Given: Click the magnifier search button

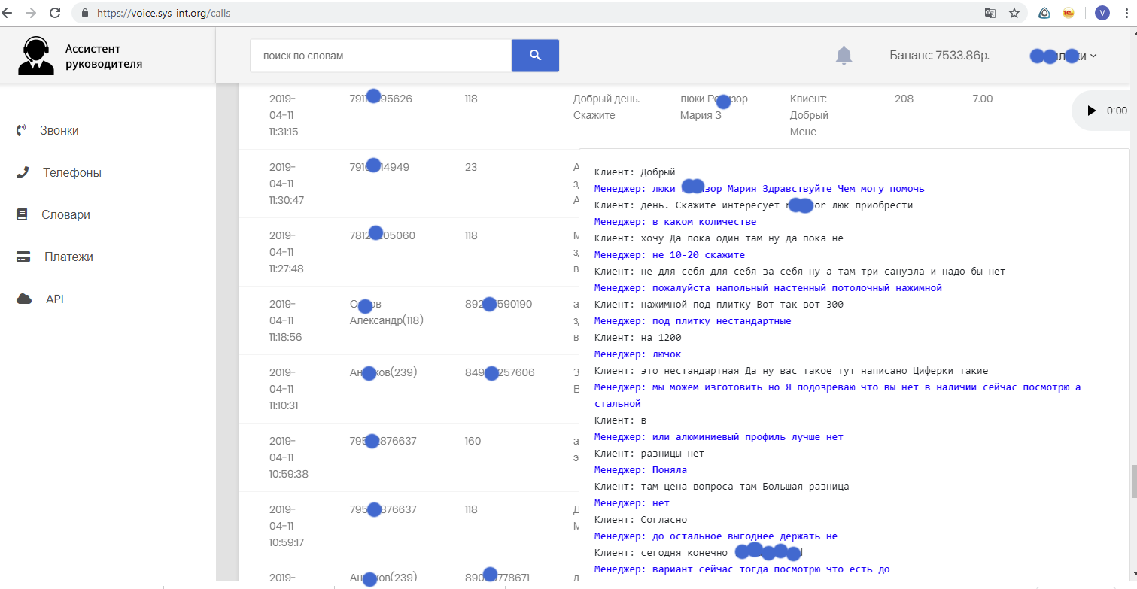Looking at the screenshot, I should click(535, 56).
